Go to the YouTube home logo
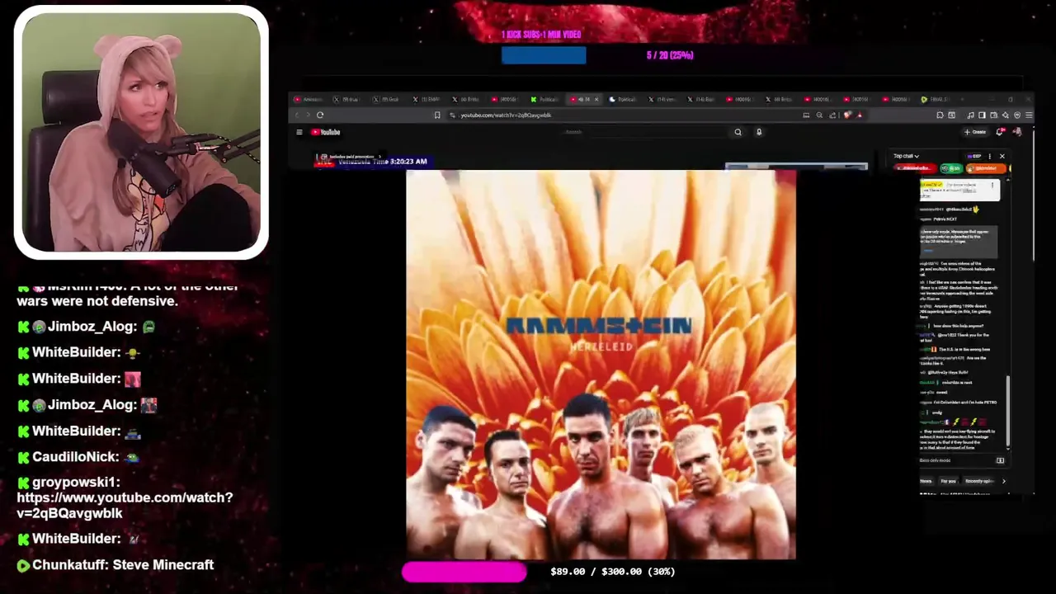The image size is (1056, 594). click(x=326, y=132)
